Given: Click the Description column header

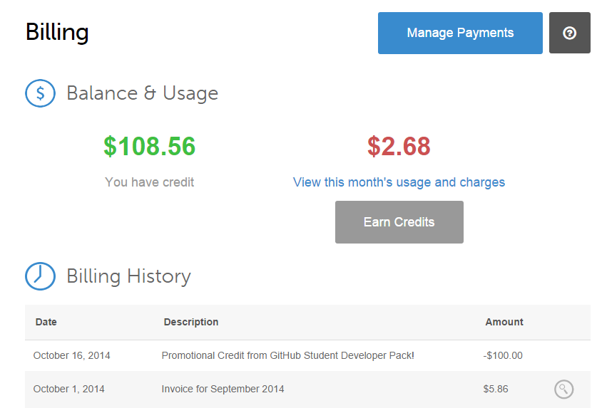Looking at the screenshot, I should [191, 322].
